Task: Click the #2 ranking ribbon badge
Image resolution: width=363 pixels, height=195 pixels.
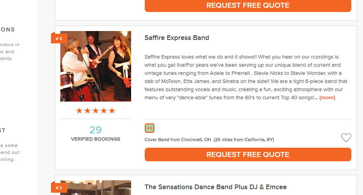Action: click(x=59, y=38)
